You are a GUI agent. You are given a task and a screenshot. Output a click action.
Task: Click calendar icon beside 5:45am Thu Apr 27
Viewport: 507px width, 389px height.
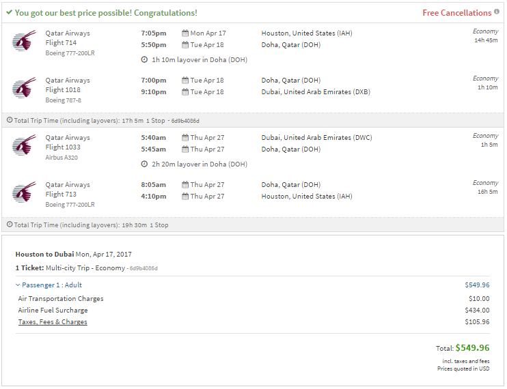[x=185, y=149]
